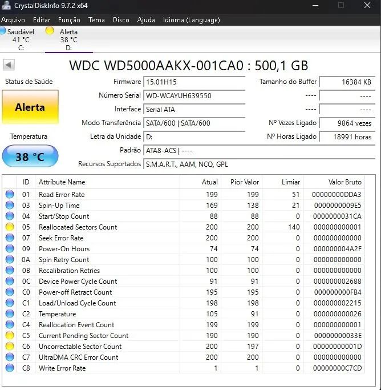Minimize the CrystalDiskInfo window
381x390 pixels.
pyautogui.click(x=315, y=5)
